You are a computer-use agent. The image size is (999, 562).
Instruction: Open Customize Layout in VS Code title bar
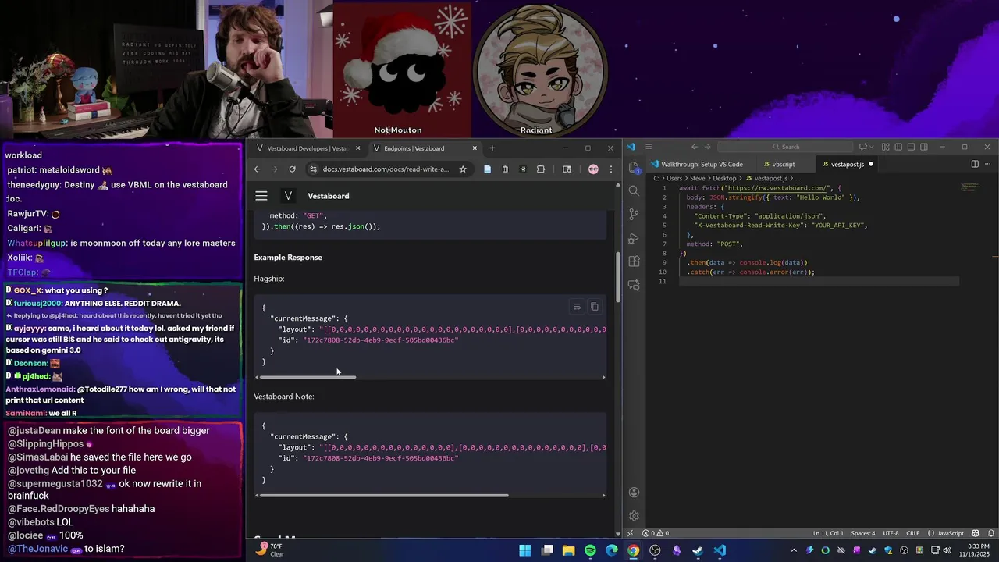886,147
